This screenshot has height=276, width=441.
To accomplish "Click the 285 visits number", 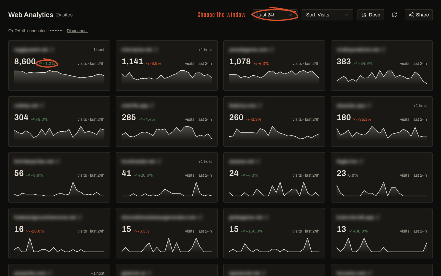I will coord(129,117).
